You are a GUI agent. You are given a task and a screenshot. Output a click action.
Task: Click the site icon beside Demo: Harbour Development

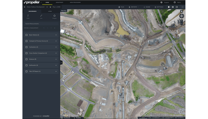[25, 7]
